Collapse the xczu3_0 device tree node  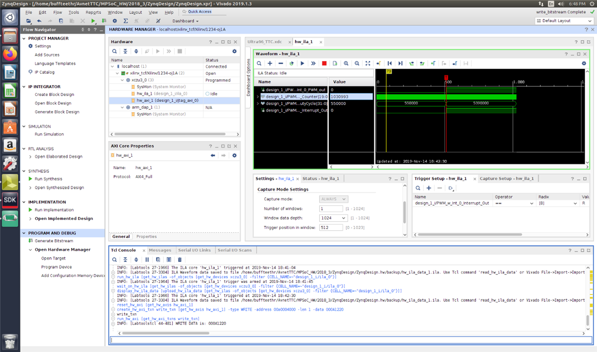(122, 80)
